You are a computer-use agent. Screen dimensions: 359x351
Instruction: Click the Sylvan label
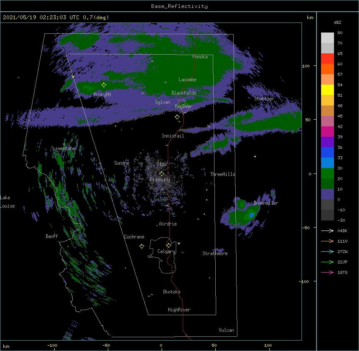click(x=162, y=102)
